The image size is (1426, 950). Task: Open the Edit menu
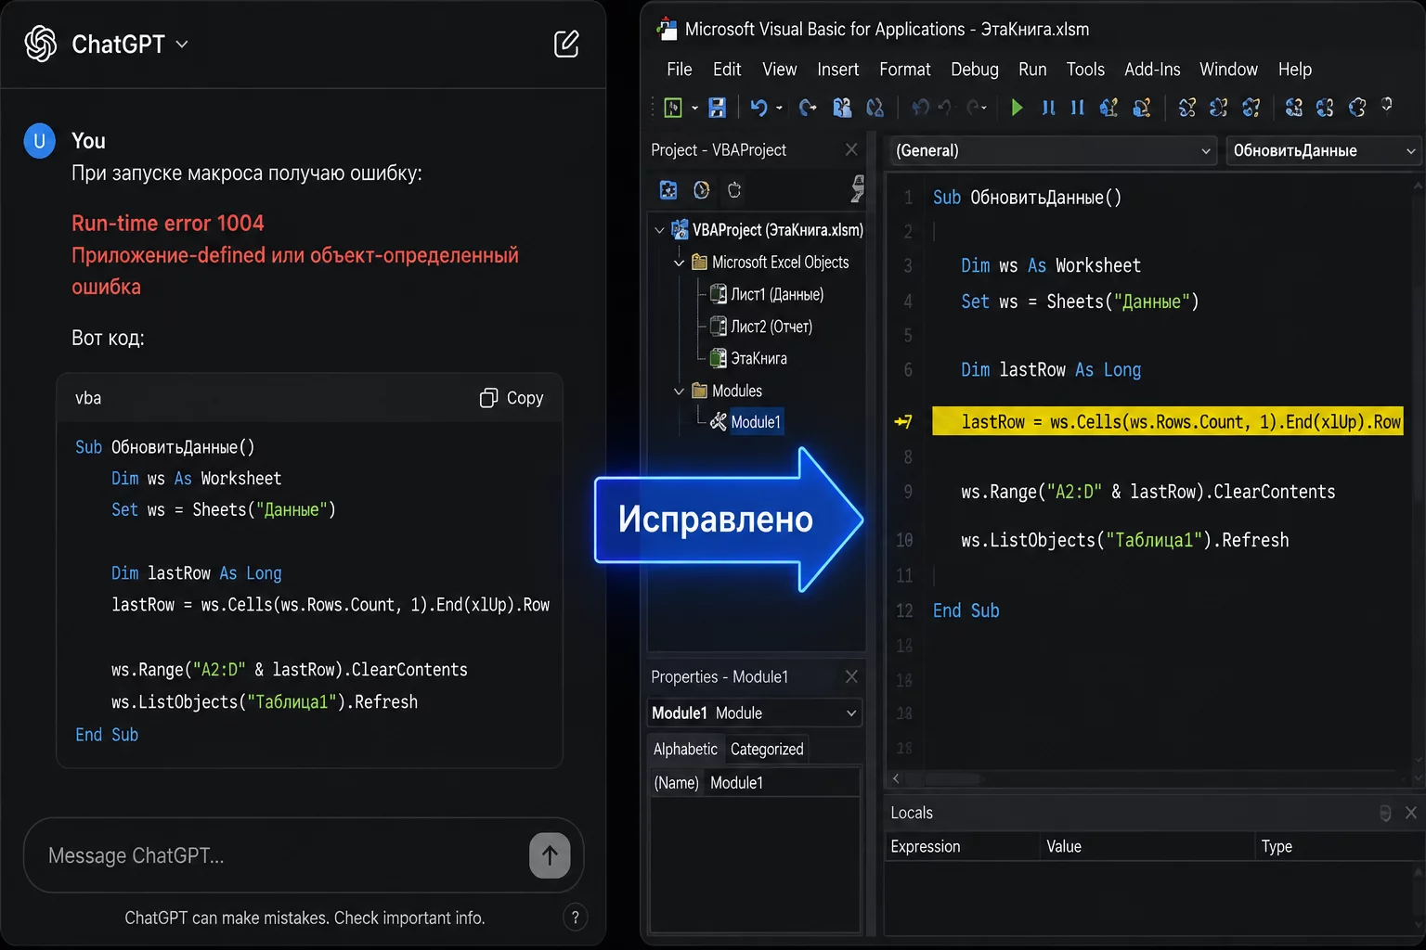coord(727,70)
